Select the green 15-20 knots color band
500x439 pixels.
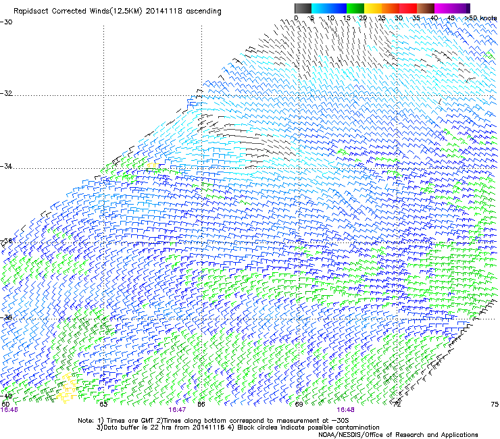355,8
